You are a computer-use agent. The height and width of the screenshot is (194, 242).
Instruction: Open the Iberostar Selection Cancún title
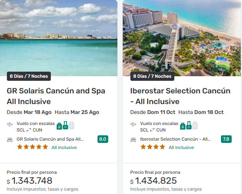[180, 96]
